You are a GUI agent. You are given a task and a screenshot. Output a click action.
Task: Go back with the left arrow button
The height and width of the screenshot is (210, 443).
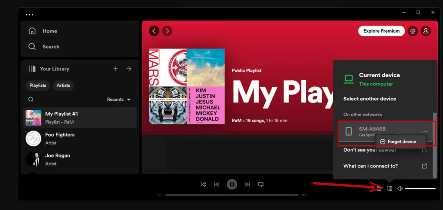click(154, 31)
